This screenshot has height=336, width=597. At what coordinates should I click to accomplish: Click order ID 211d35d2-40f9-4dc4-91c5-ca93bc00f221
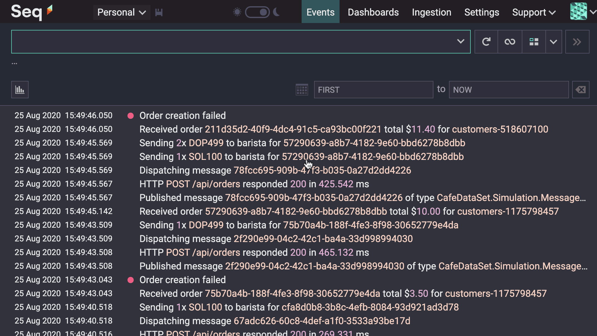(x=293, y=129)
